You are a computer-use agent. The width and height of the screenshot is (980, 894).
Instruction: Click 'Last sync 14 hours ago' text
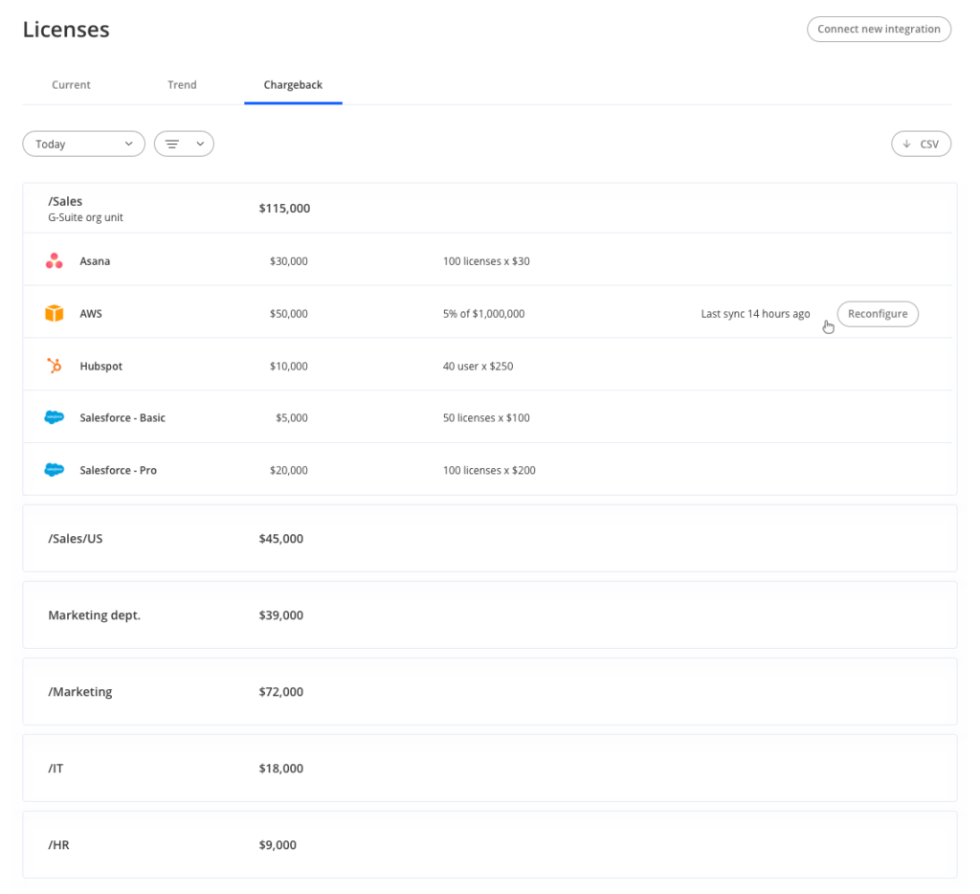(755, 314)
